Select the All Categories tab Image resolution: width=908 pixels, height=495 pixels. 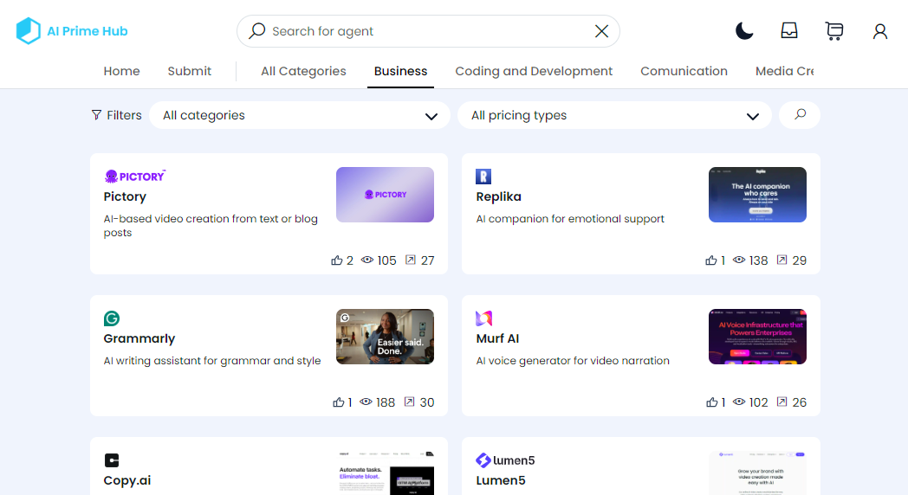[303, 71]
